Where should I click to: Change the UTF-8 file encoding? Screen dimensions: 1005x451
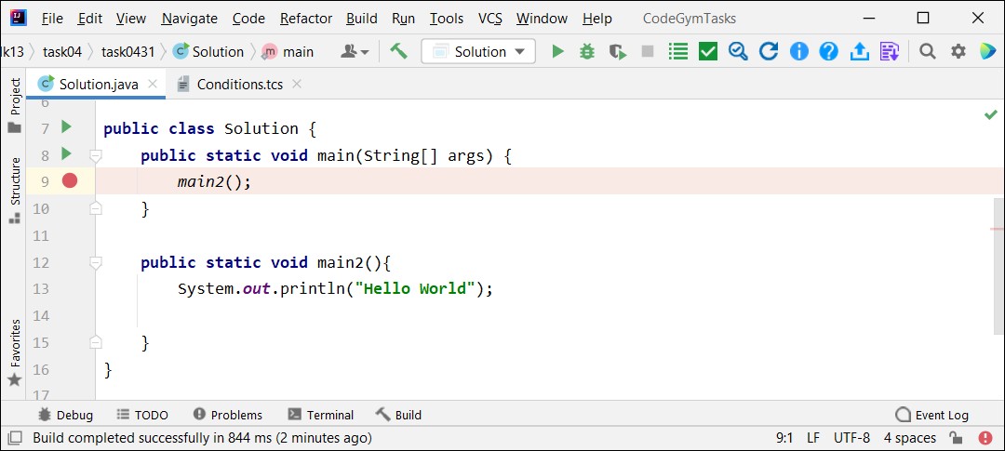tap(851, 438)
